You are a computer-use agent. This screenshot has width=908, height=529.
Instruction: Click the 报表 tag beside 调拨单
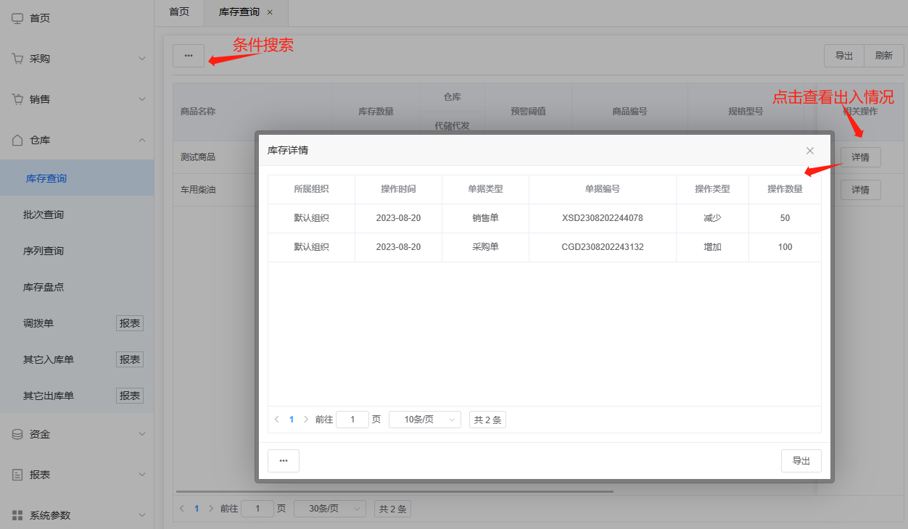130,323
